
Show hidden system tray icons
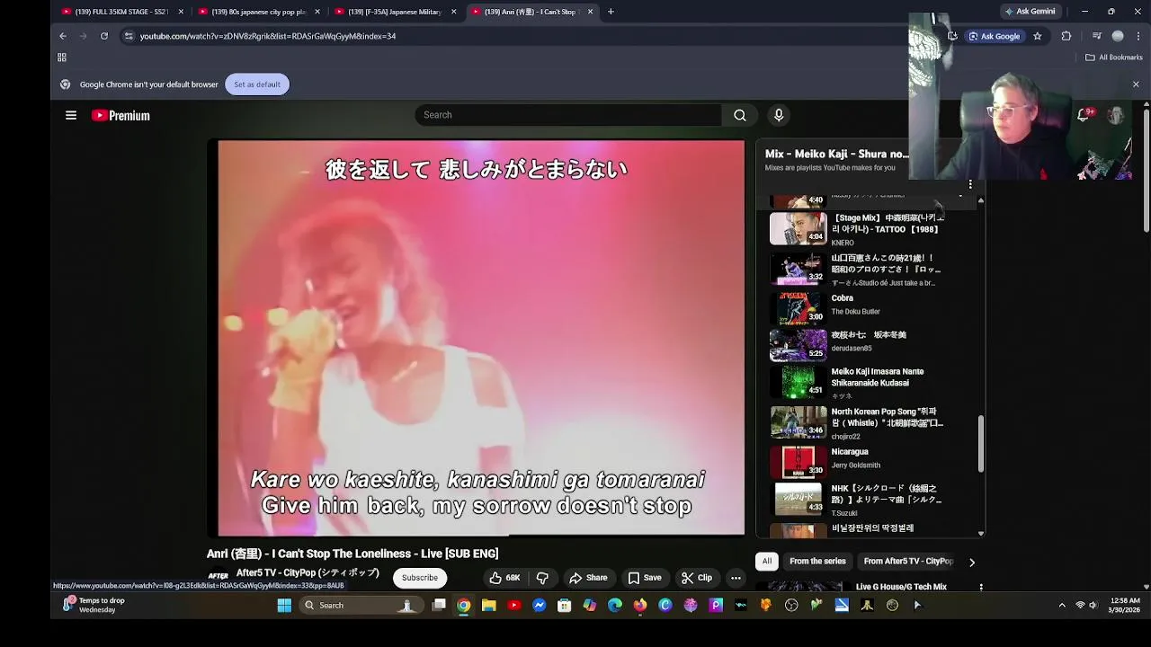click(1062, 605)
